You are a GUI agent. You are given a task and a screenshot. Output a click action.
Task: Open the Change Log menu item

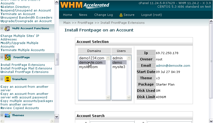coord(103,15)
